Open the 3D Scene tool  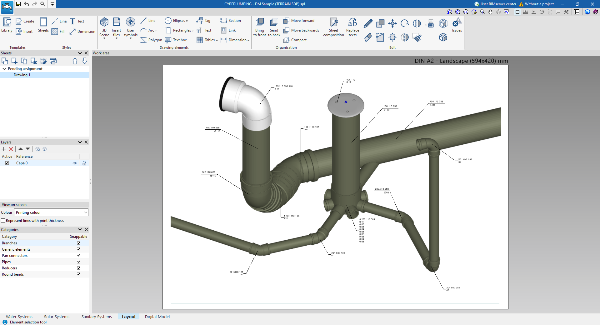pyautogui.click(x=104, y=22)
